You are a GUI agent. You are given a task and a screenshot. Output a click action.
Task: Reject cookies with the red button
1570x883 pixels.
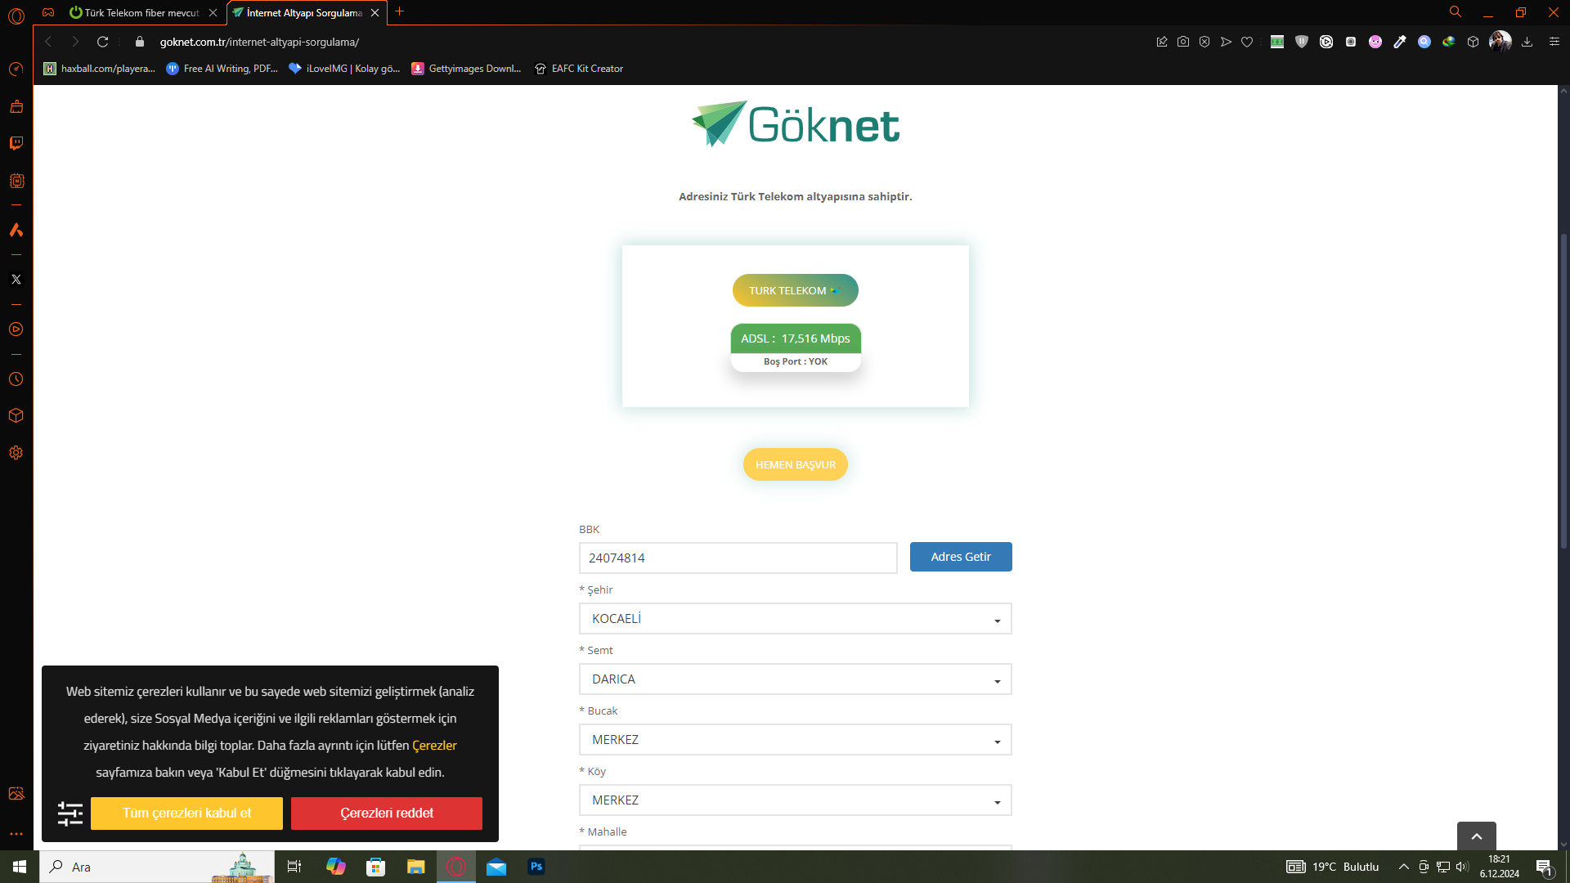tap(387, 814)
